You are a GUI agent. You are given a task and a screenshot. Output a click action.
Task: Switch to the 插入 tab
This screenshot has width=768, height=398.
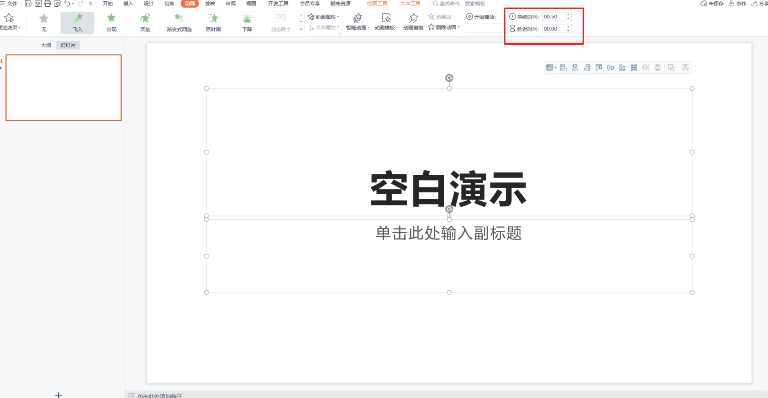coord(128,4)
